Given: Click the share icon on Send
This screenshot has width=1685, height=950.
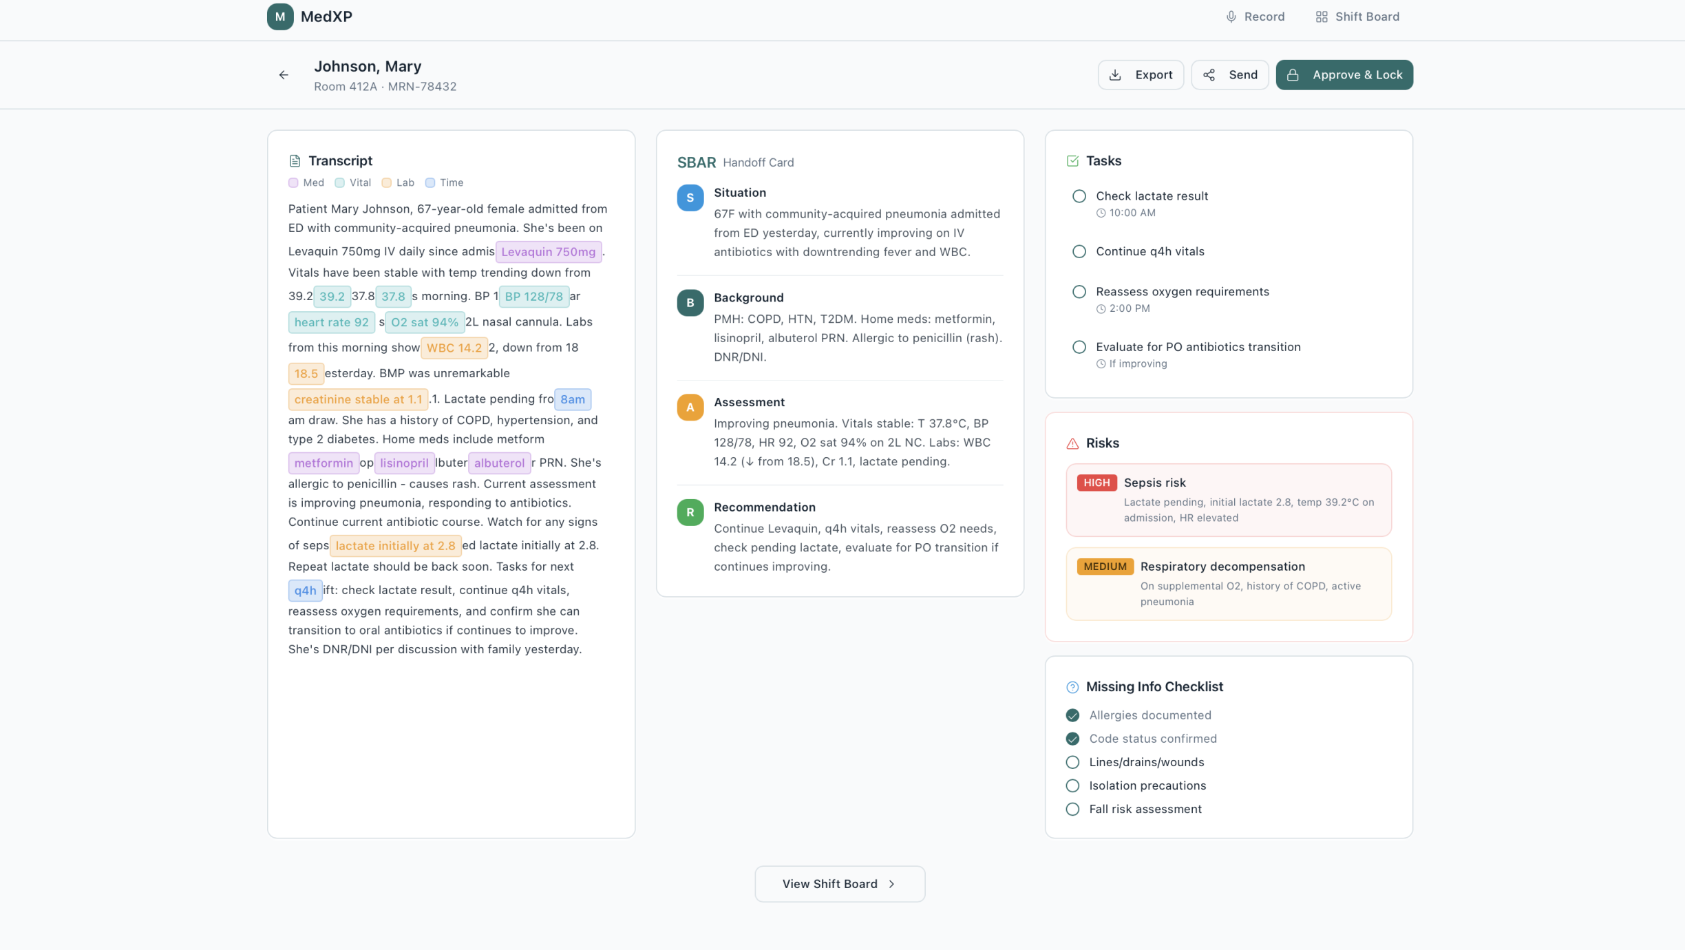Looking at the screenshot, I should tap(1209, 75).
